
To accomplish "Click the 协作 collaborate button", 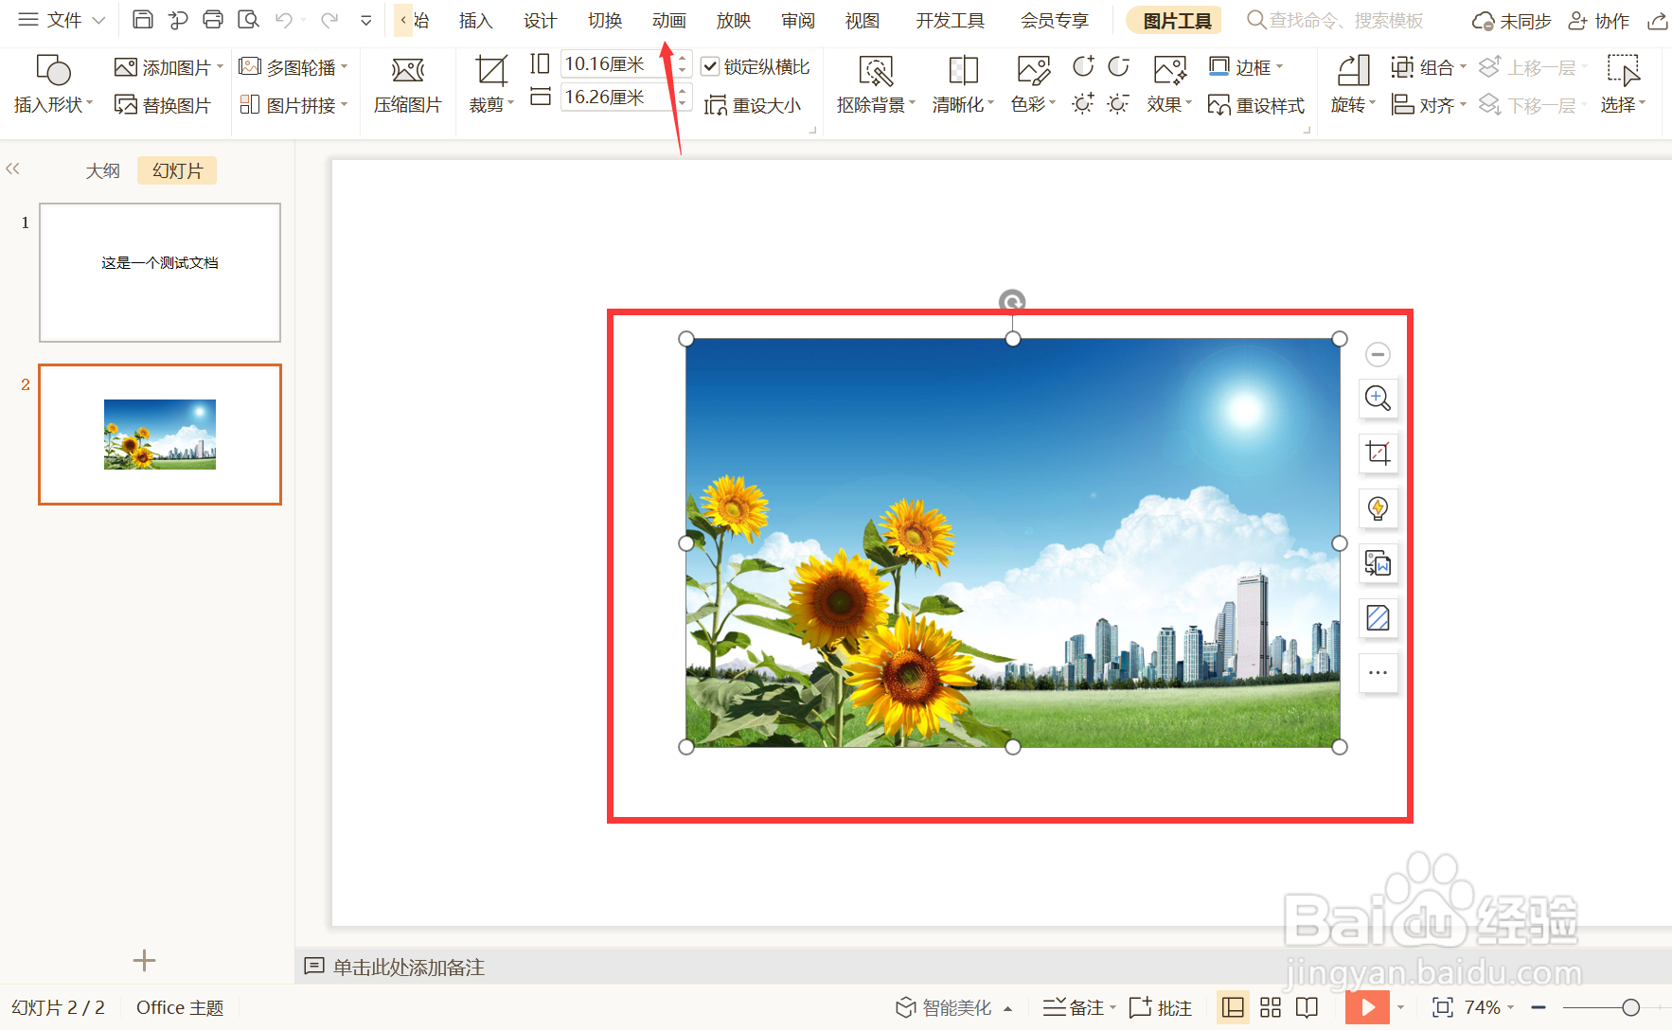I will coord(1600,20).
